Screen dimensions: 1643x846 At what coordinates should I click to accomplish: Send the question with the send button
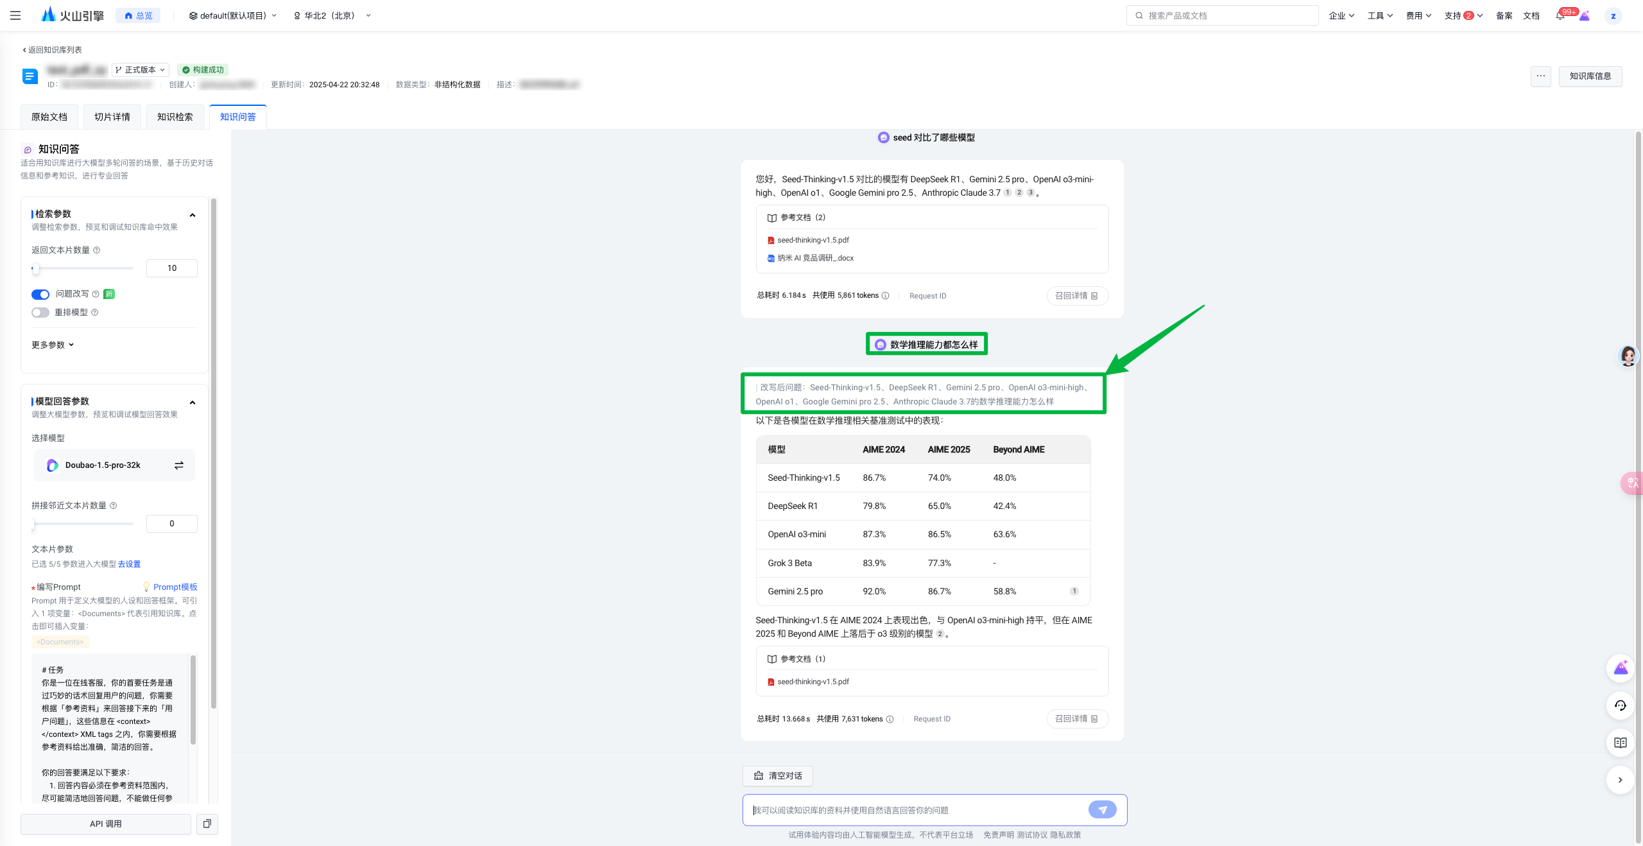coord(1102,809)
